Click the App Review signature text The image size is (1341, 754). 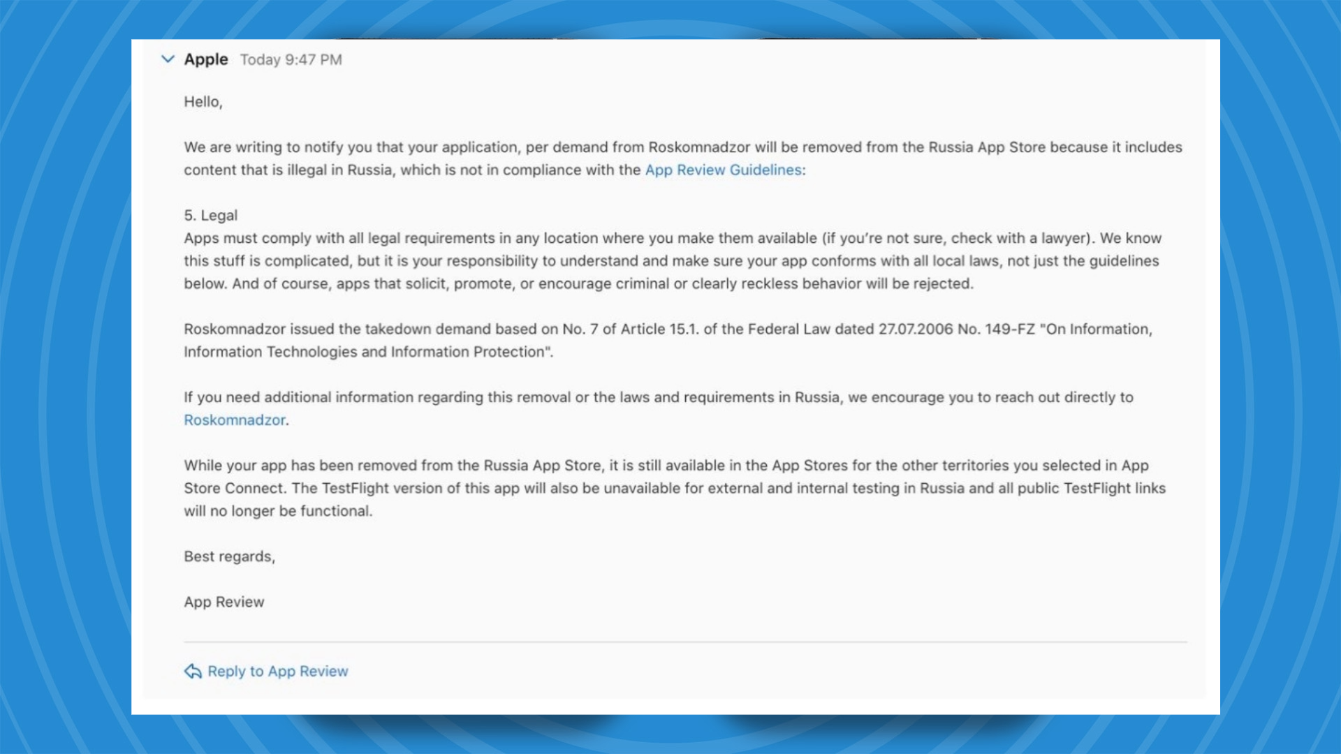pyautogui.click(x=224, y=602)
